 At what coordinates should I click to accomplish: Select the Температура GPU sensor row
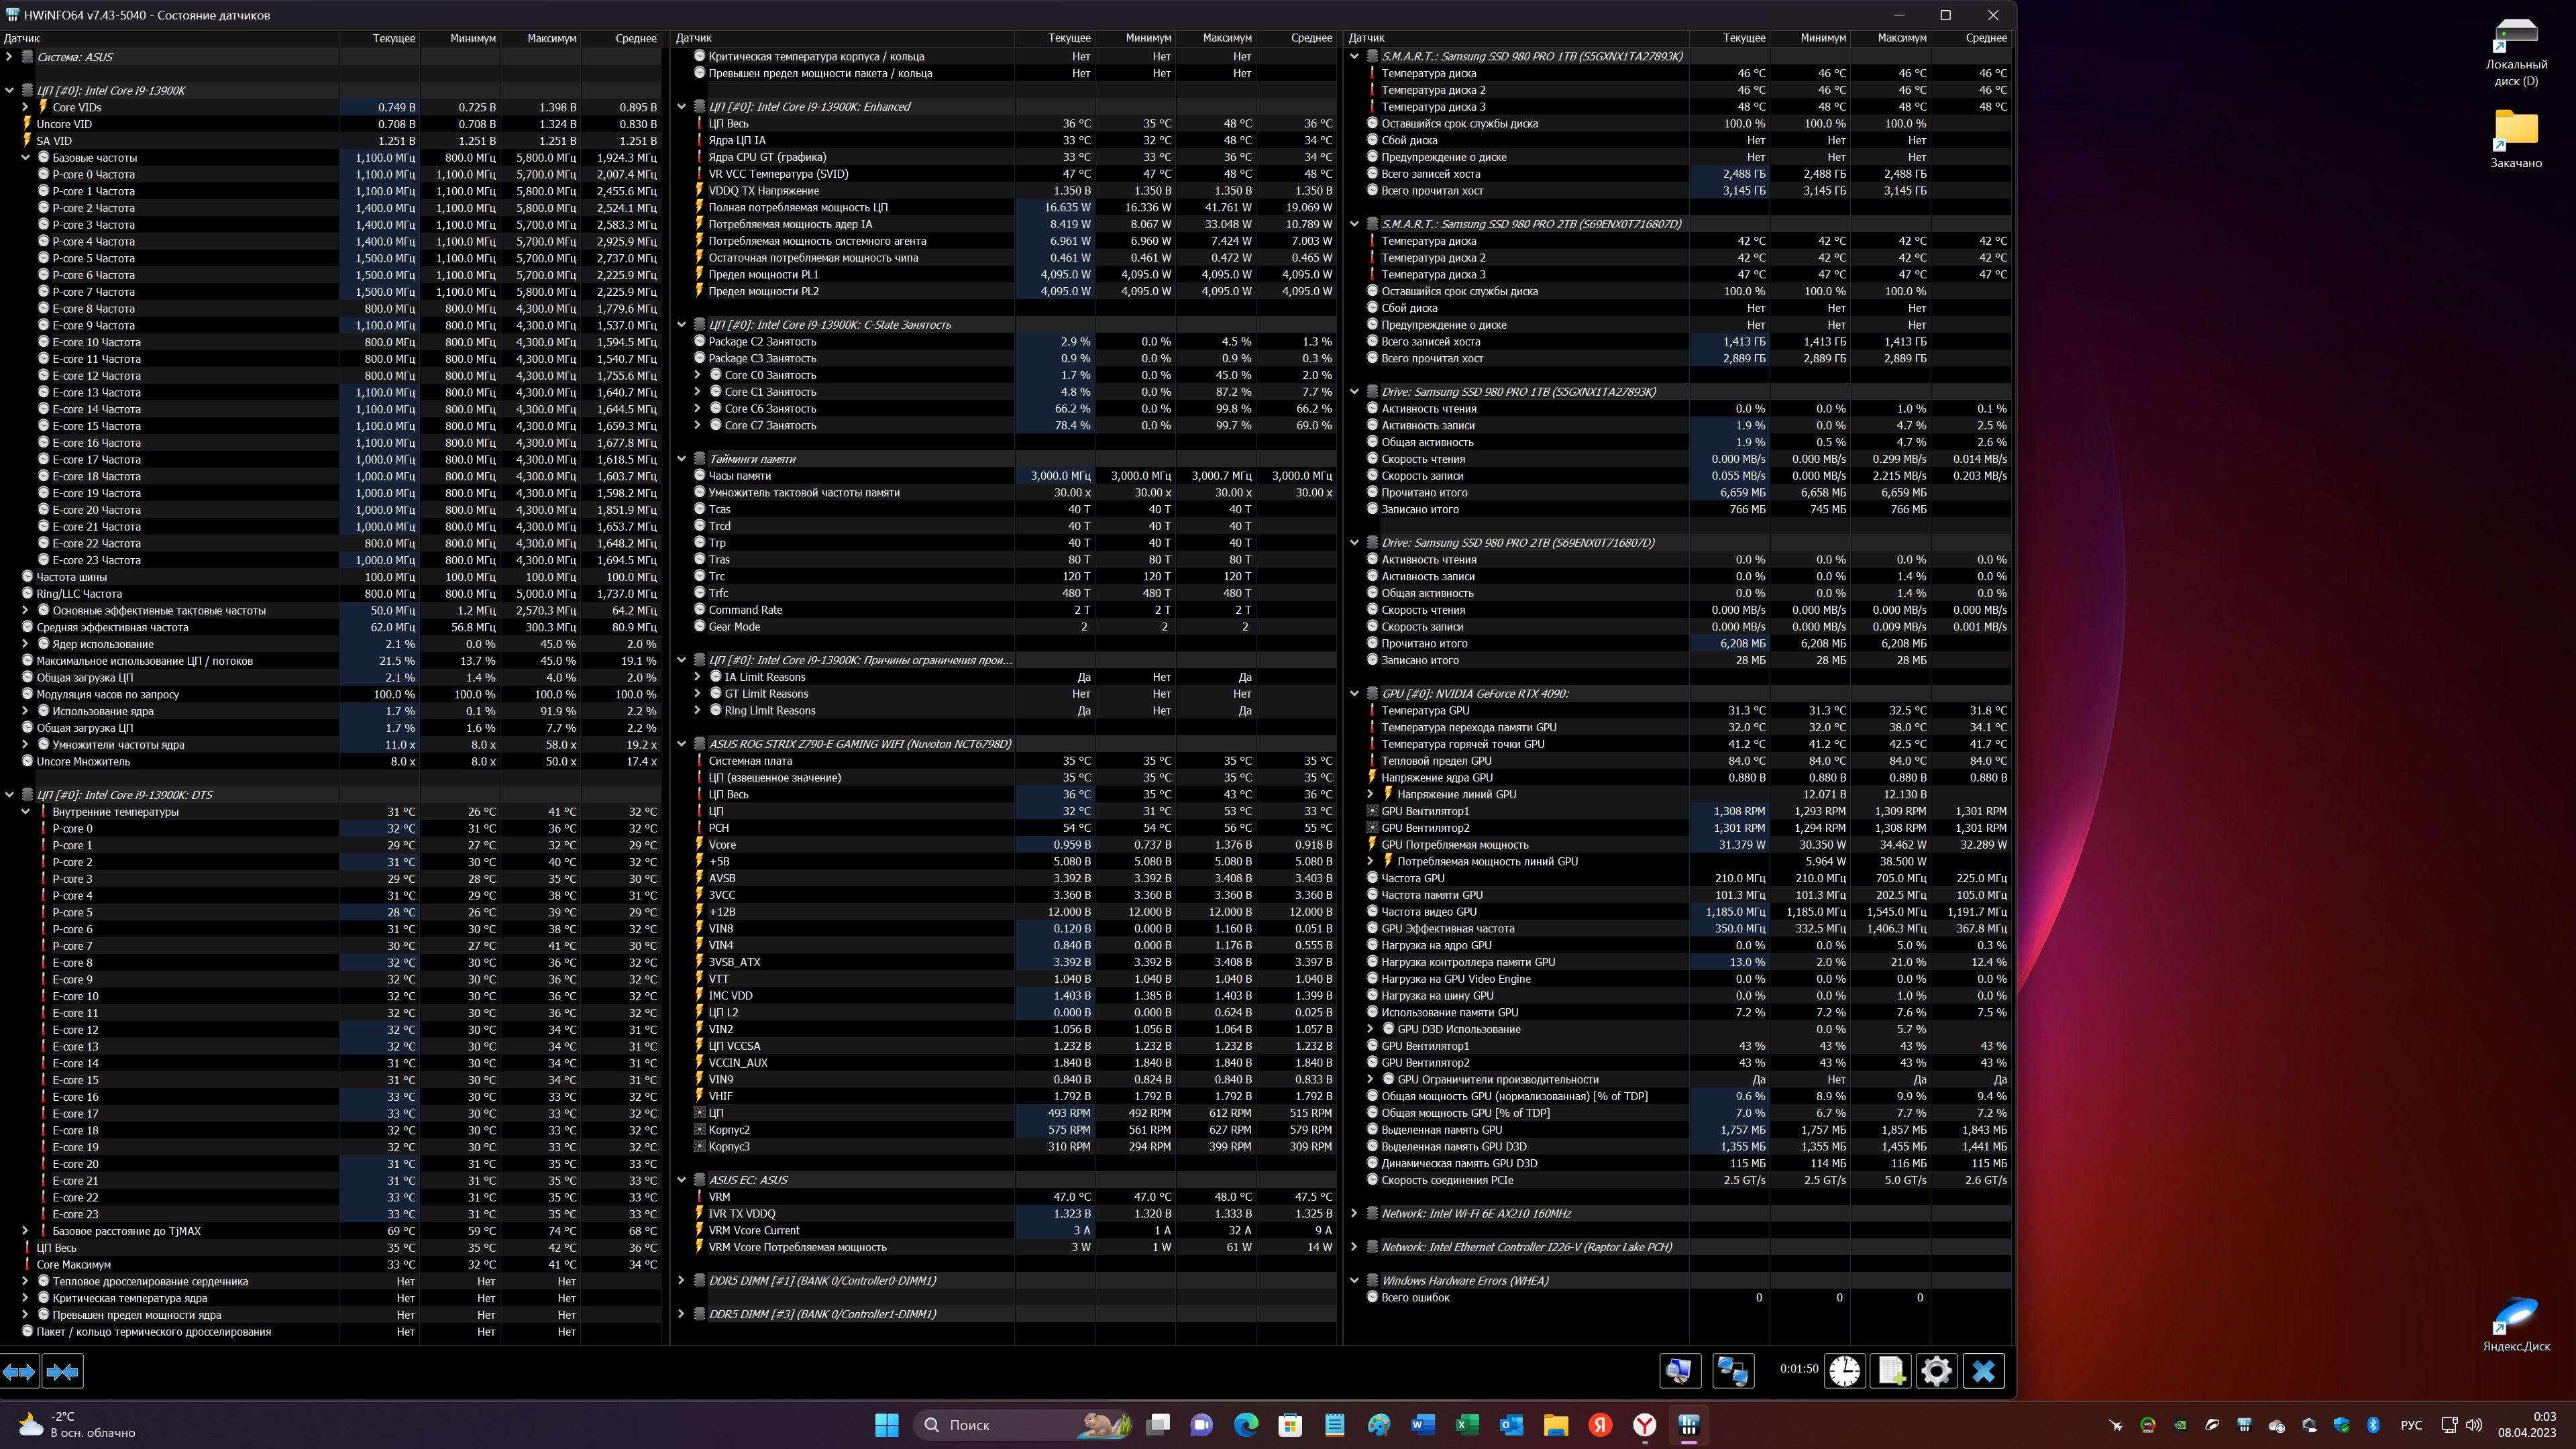[x=1425, y=710]
